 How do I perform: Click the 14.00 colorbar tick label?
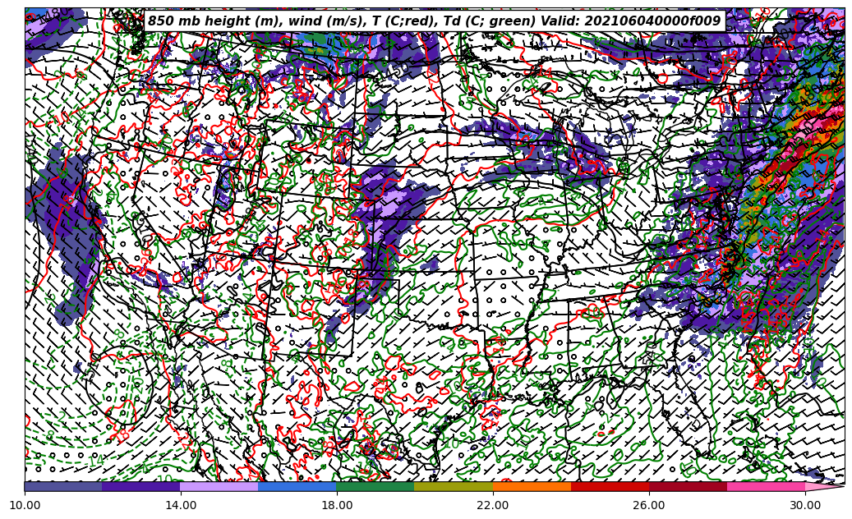[x=181, y=505]
